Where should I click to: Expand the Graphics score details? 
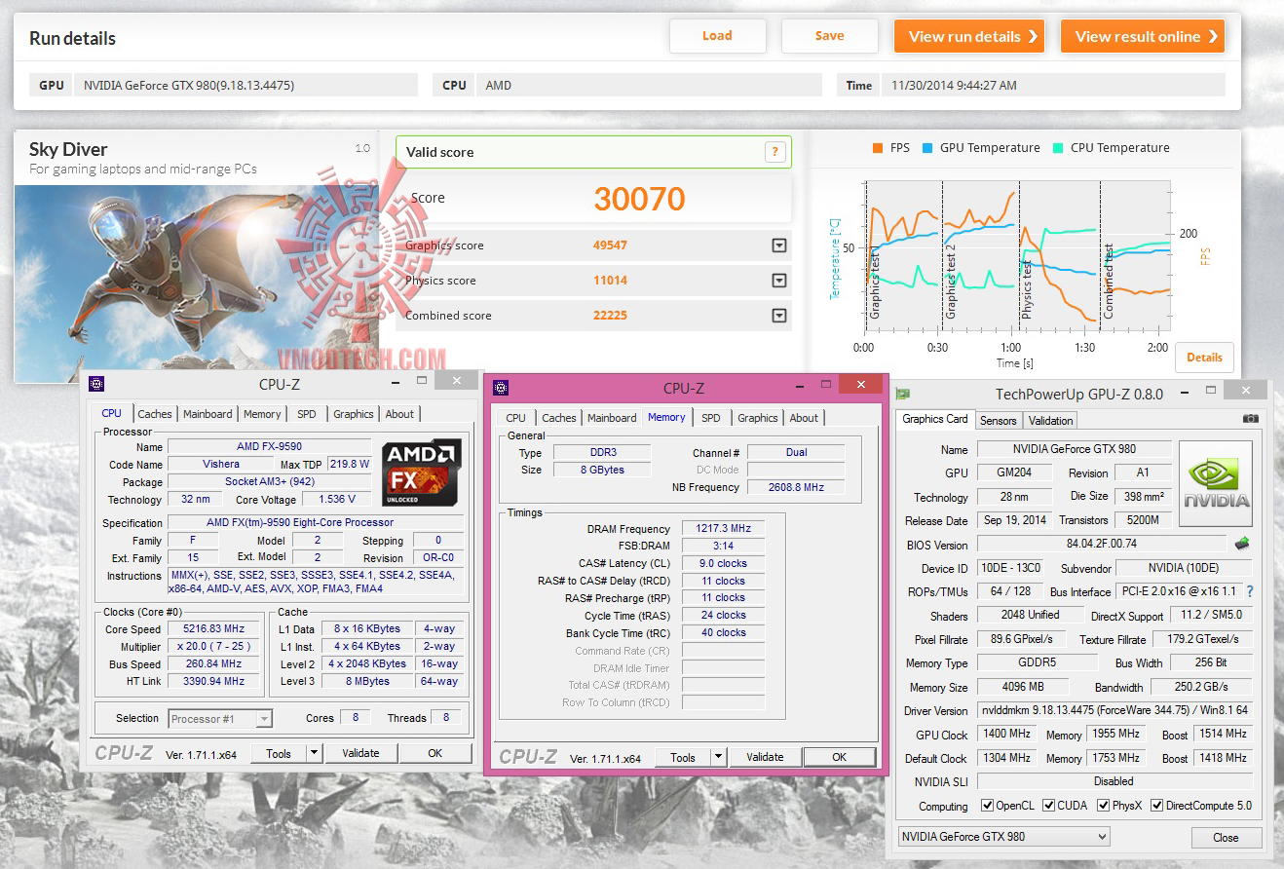[778, 246]
